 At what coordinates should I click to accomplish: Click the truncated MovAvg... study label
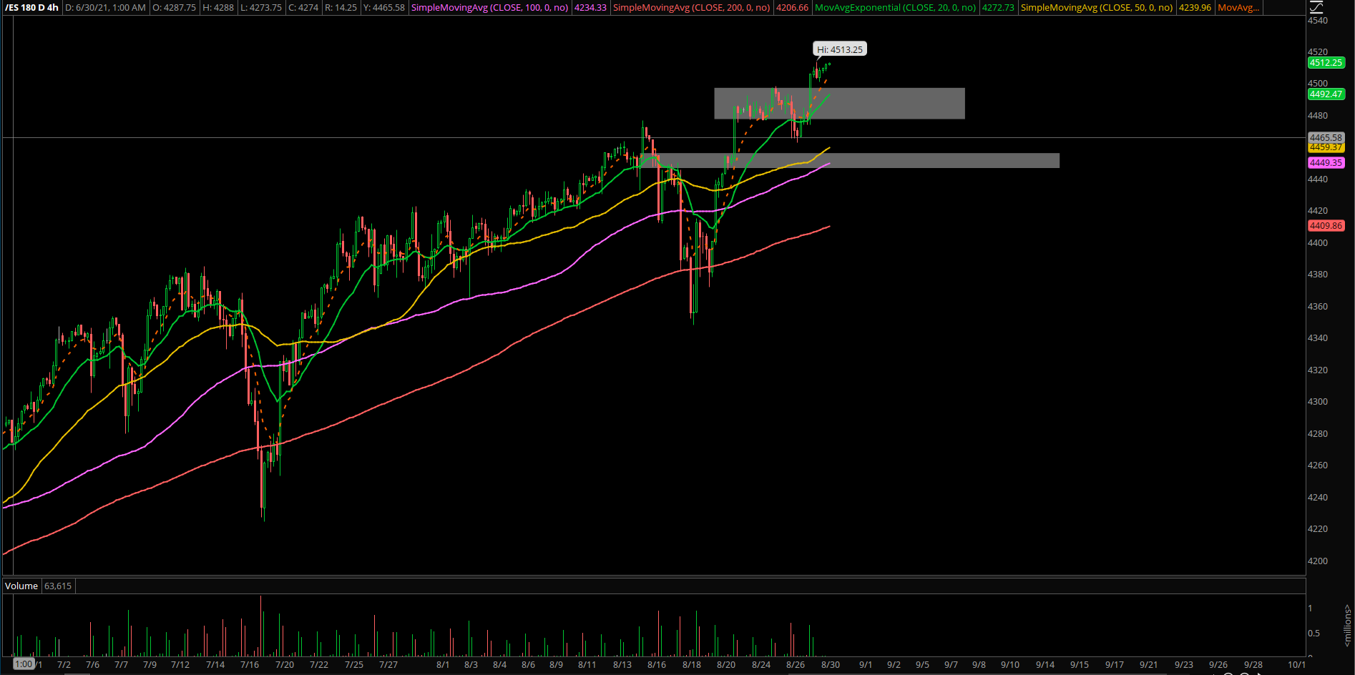pyautogui.click(x=1238, y=7)
